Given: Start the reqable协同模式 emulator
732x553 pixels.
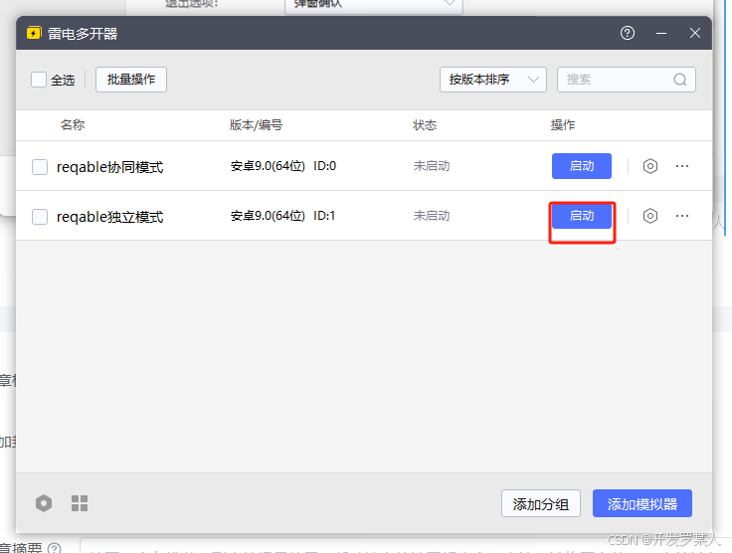Looking at the screenshot, I should (x=582, y=166).
